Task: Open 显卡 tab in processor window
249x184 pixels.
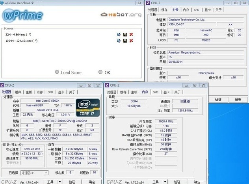Action: (61, 92)
